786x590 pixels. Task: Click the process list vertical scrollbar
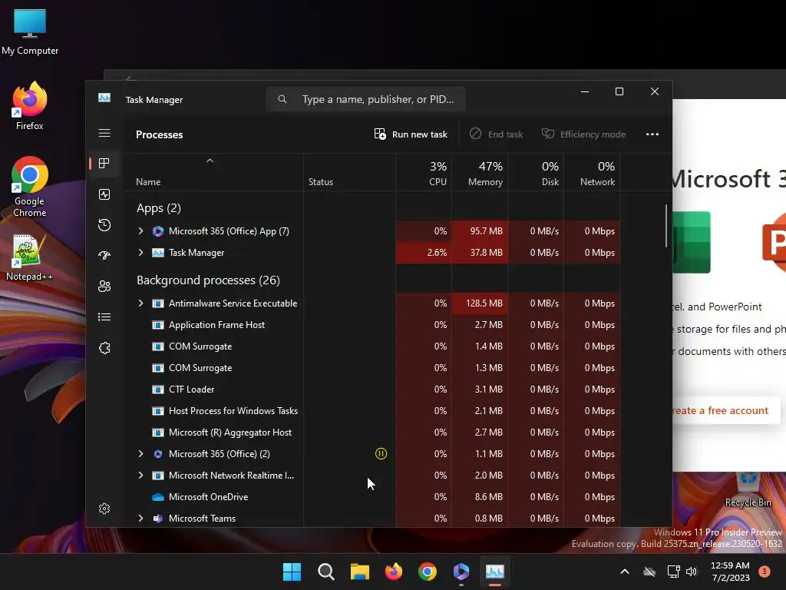point(666,226)
